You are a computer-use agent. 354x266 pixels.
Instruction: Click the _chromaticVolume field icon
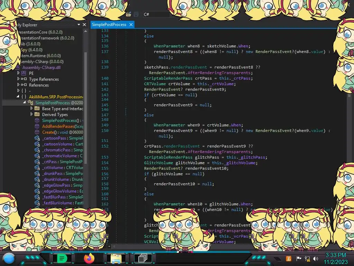point(37,156)
